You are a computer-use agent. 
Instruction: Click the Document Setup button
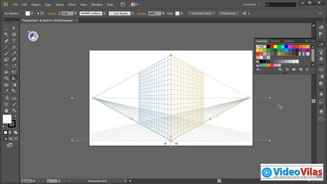(201, 13)
